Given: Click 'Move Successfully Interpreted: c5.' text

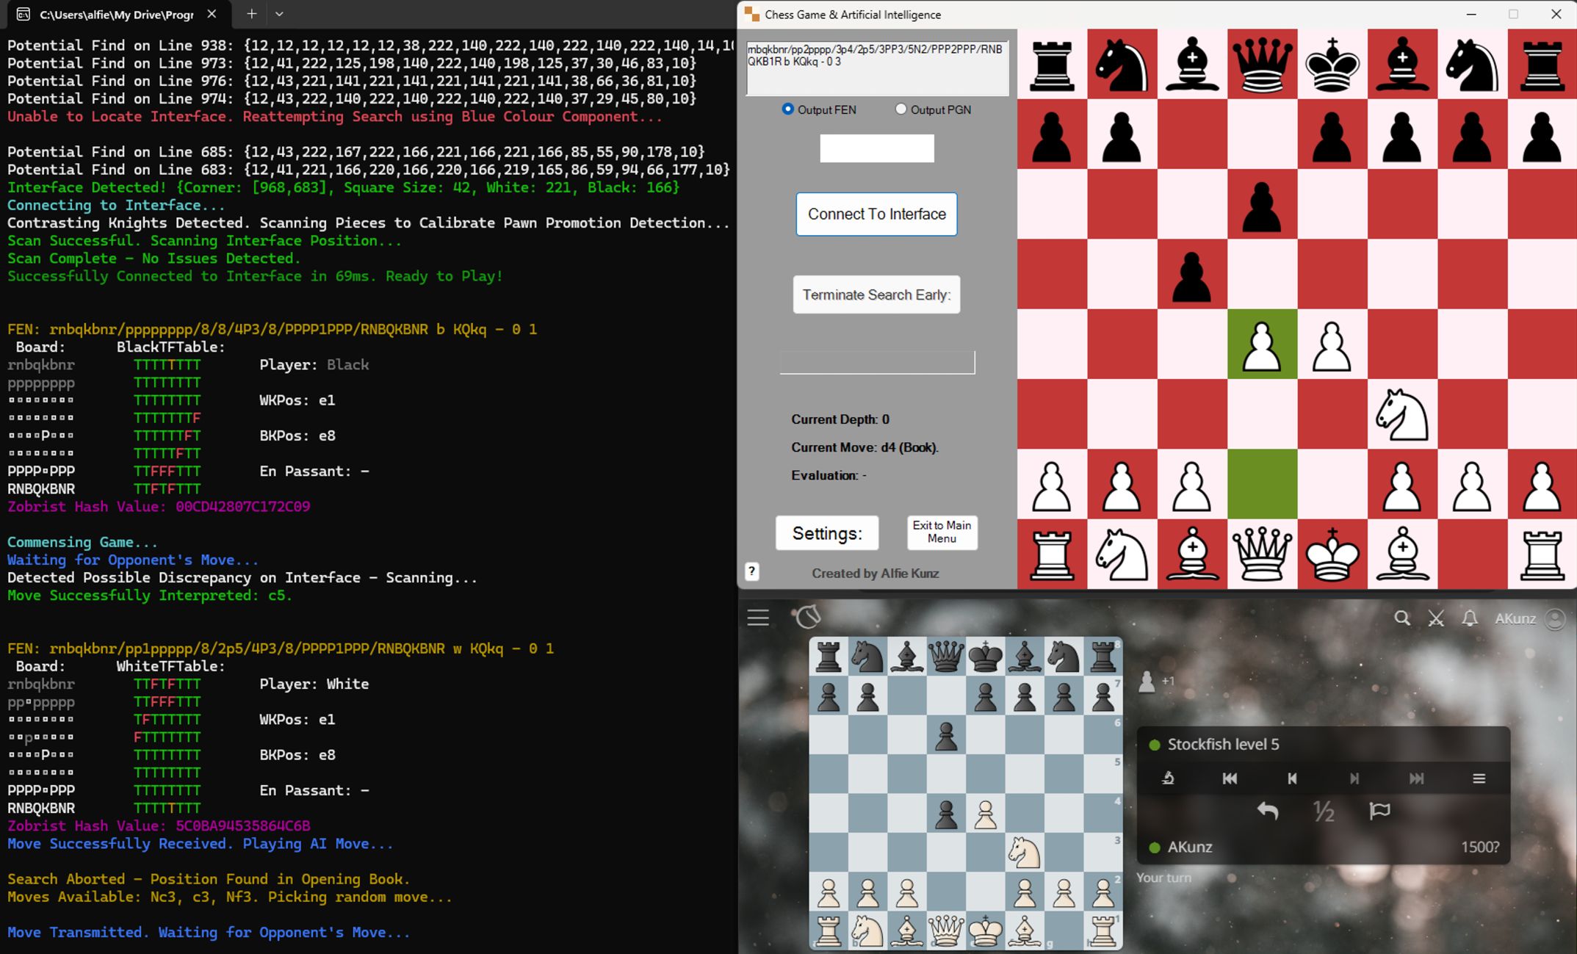Looking at the screenshot, I should click(150, 596).
